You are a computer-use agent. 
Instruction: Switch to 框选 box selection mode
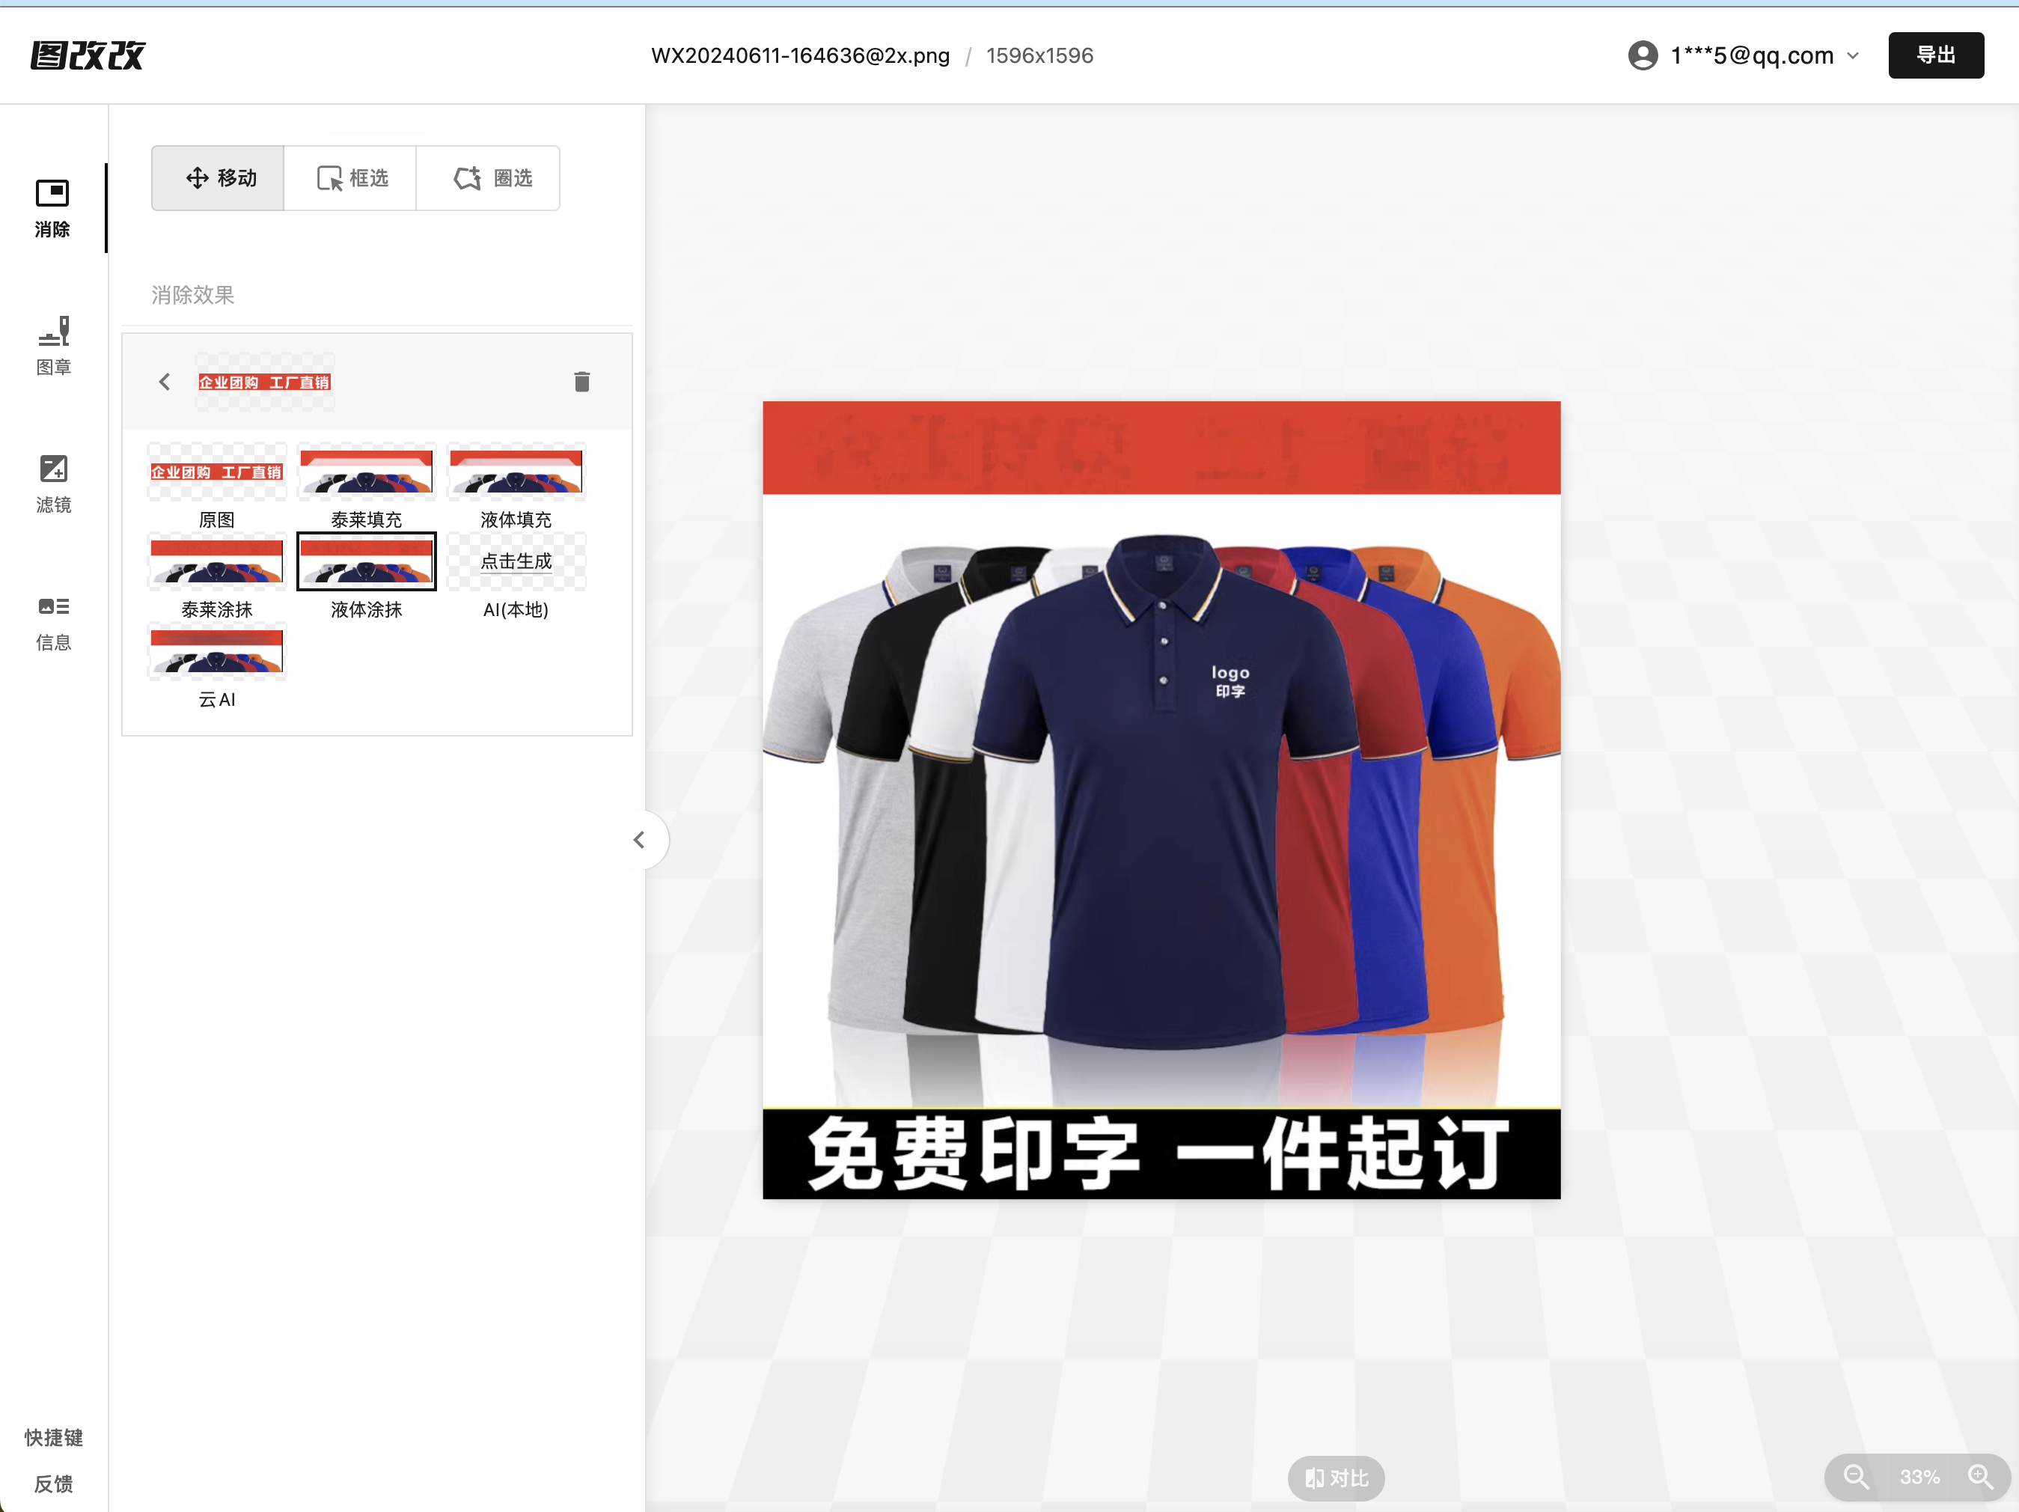[352, 178]
